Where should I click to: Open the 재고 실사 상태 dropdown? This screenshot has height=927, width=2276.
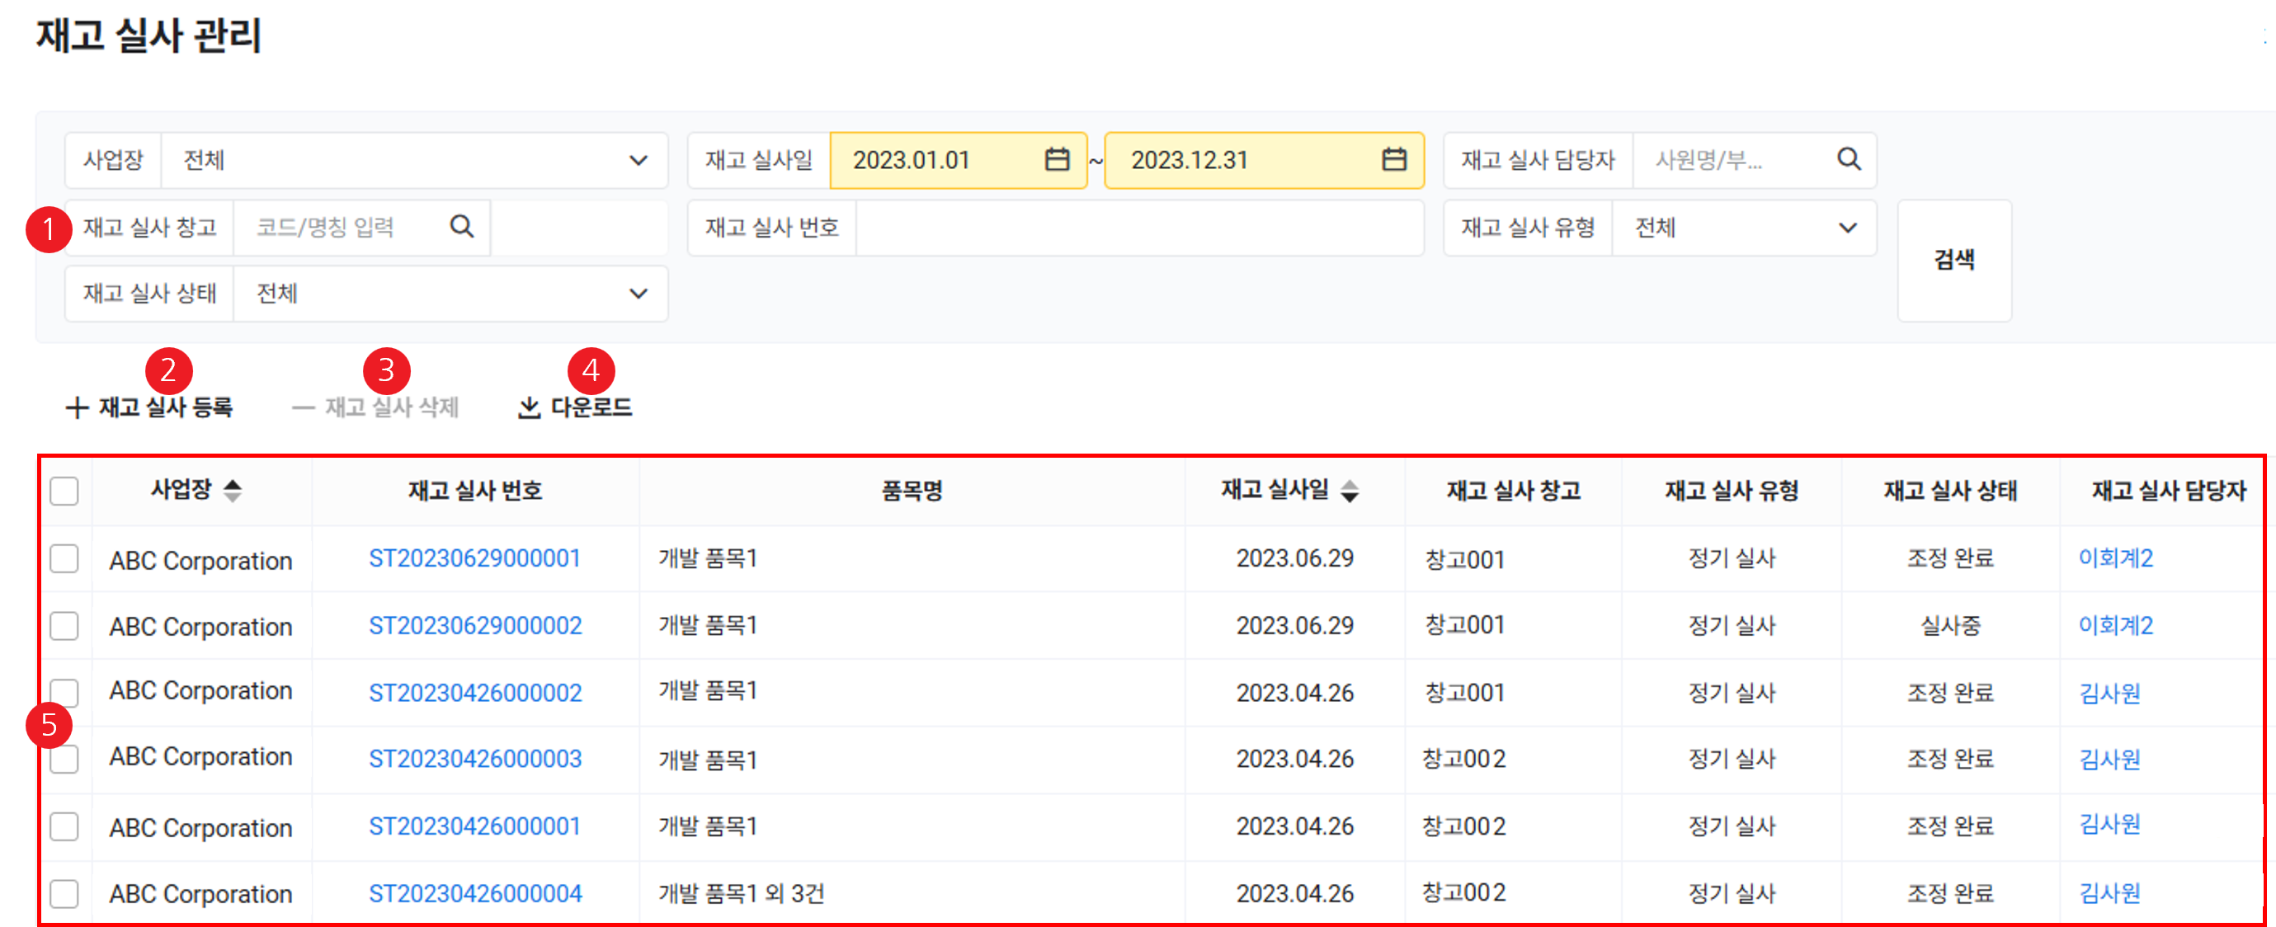point(637,294)
